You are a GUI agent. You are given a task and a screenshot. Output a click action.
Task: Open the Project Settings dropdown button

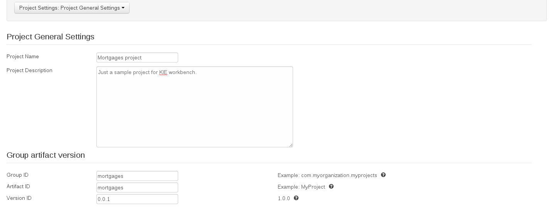point(72,8)
